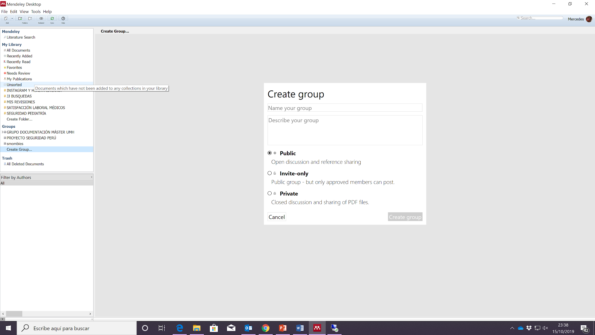
Task: Click the Mercedes profile avatar
Action: 589,19
